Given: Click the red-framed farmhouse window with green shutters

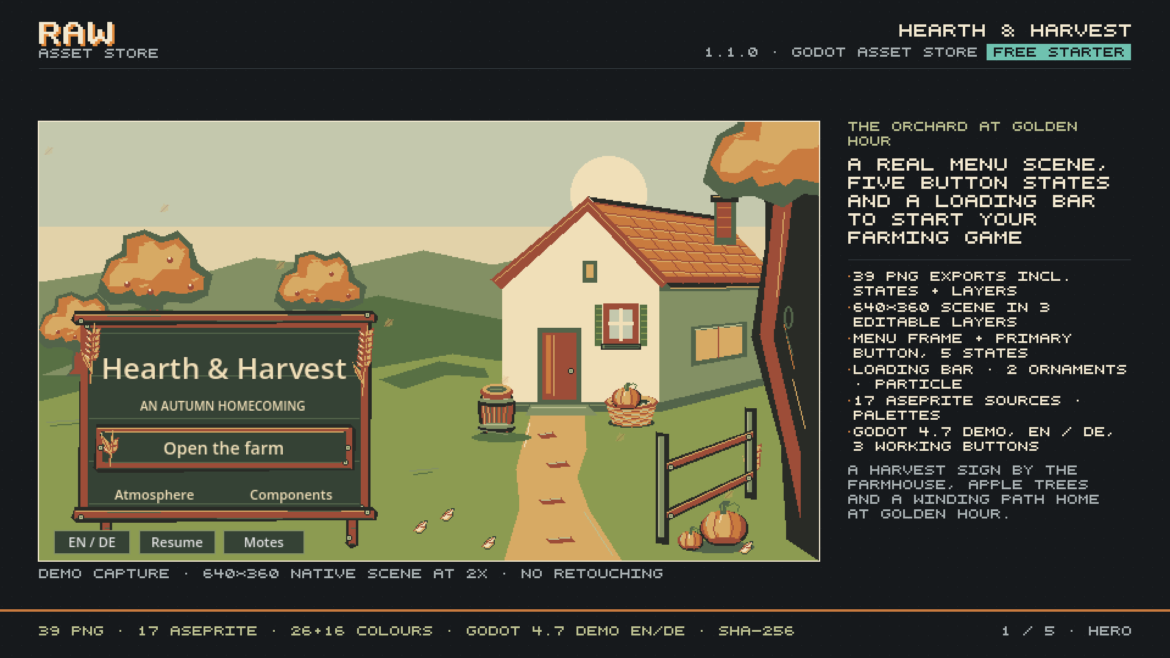Looking at the screenshot, I should click(x=620, y=325).
